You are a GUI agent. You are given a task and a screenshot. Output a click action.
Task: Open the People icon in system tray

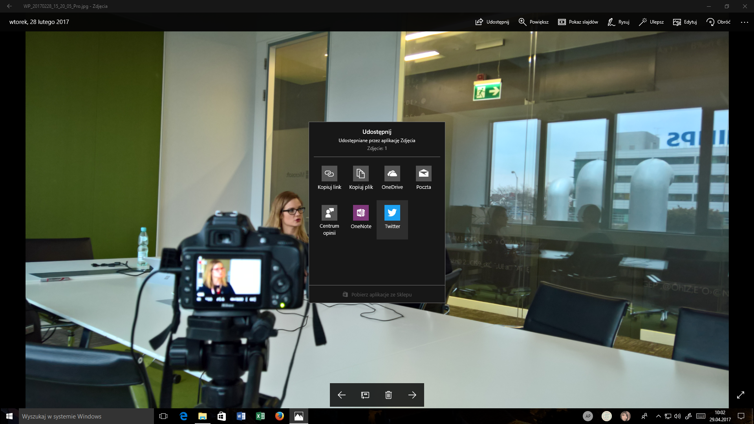point(644,416)
